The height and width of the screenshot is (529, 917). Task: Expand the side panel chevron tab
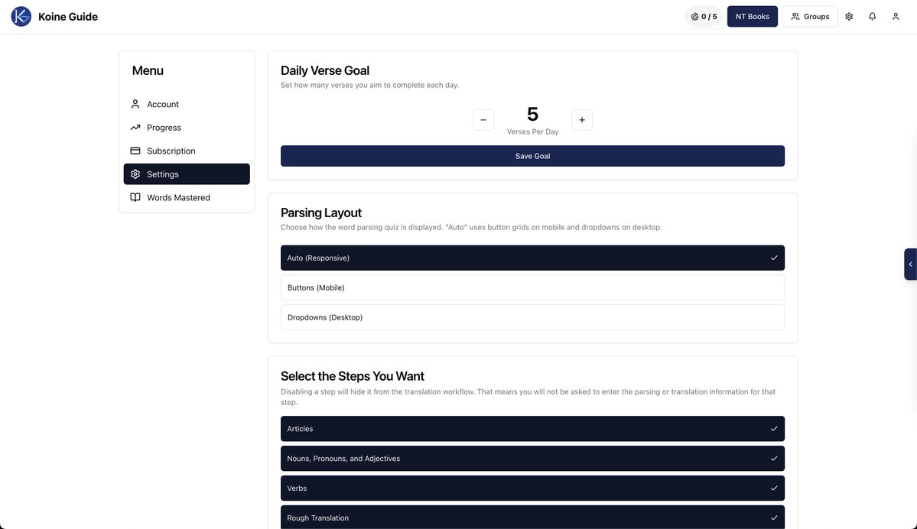click(x=911, y=264)
